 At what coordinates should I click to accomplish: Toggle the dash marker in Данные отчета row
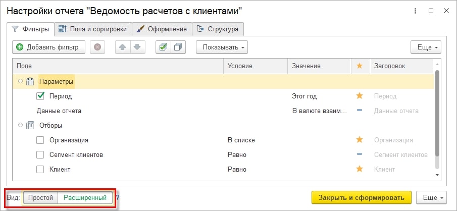point(360,111)
